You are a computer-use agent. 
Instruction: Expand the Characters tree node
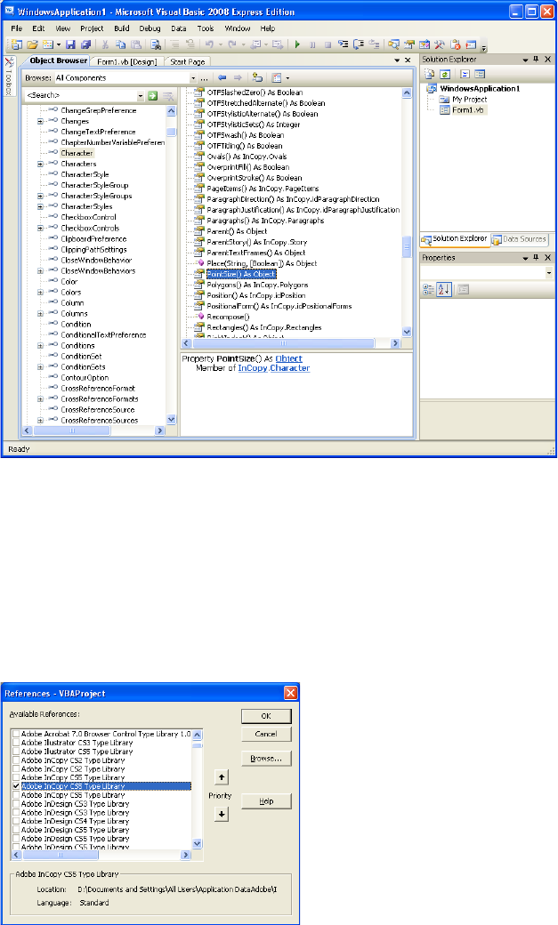coord(40,164)
